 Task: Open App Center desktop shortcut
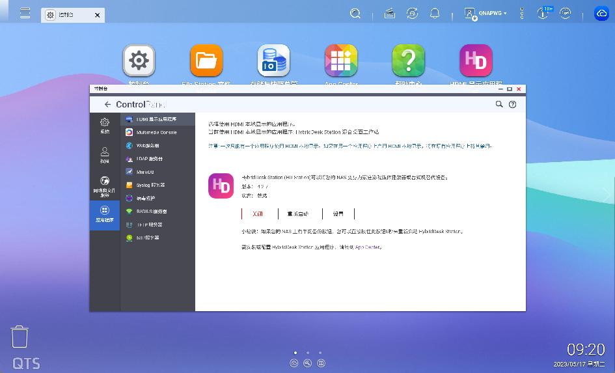[x=341, y=61]
